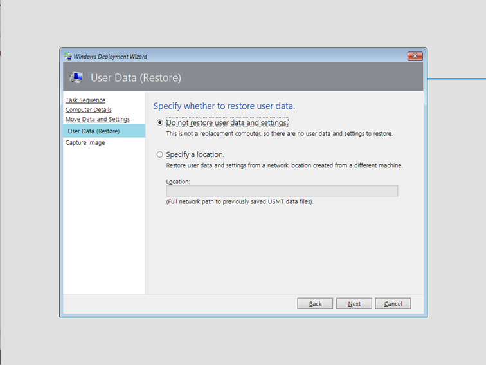Click the 'Specify whether to restore user data.' heading
Screen dimensions: 486x365
pyautogui.click(x=224, y=106)
